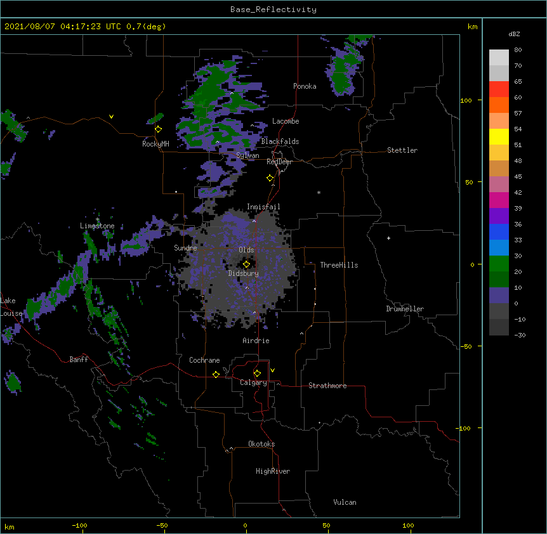Click the RedDeer city label

pyautogui.click(x=279, y=162)
